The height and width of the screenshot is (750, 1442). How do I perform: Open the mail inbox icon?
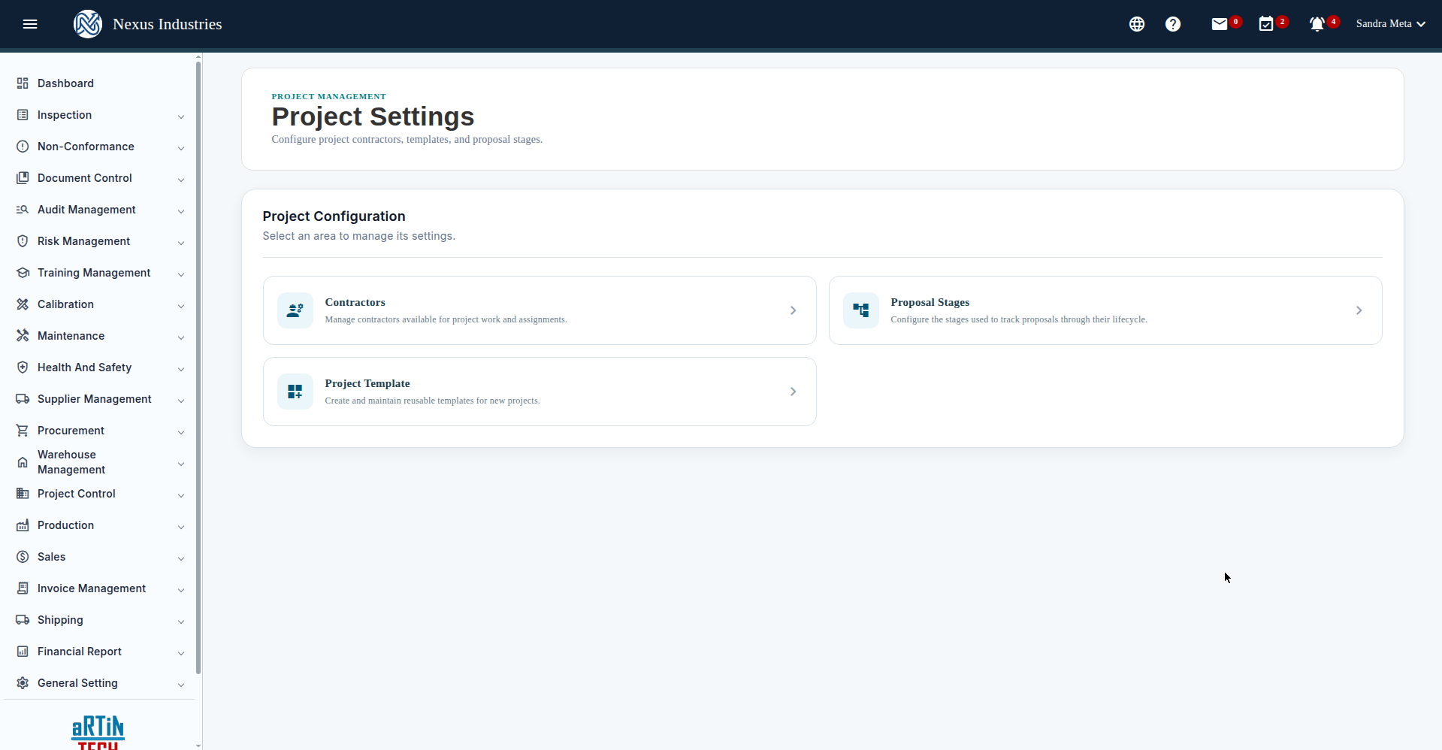[x=1220, y=24]
